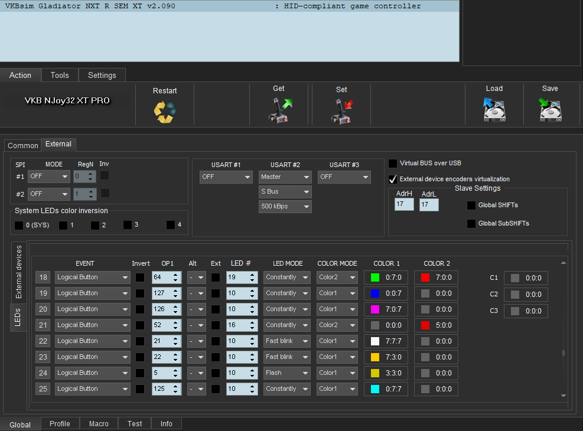Toggle Global SHIFTs checkbox
This screenshot has width=583, height=431.
[x=471, y=205]
